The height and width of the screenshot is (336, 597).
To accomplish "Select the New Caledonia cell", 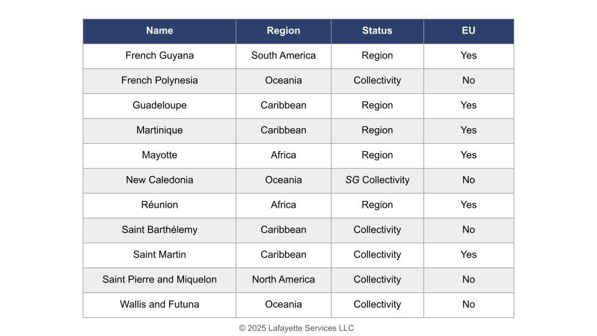I will point(159,180).
